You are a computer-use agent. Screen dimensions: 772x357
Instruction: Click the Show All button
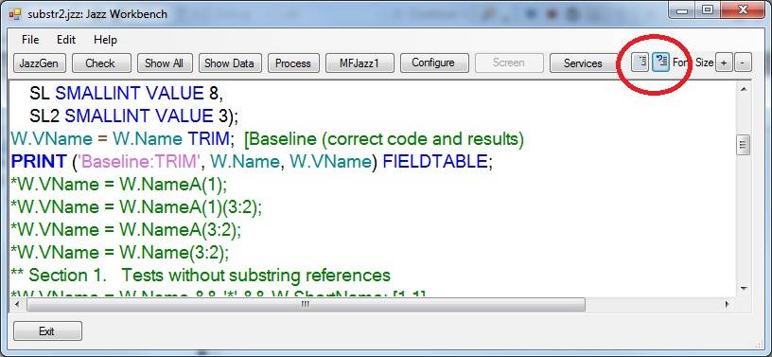coord(164,63)
